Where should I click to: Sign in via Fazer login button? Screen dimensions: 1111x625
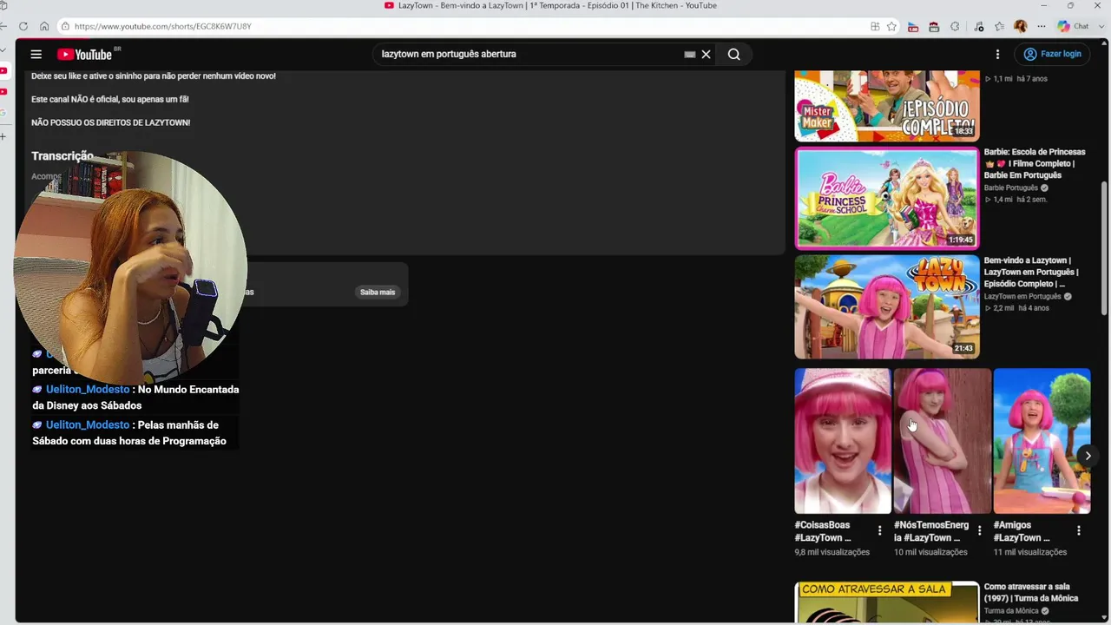click(x=1052, y=54)
